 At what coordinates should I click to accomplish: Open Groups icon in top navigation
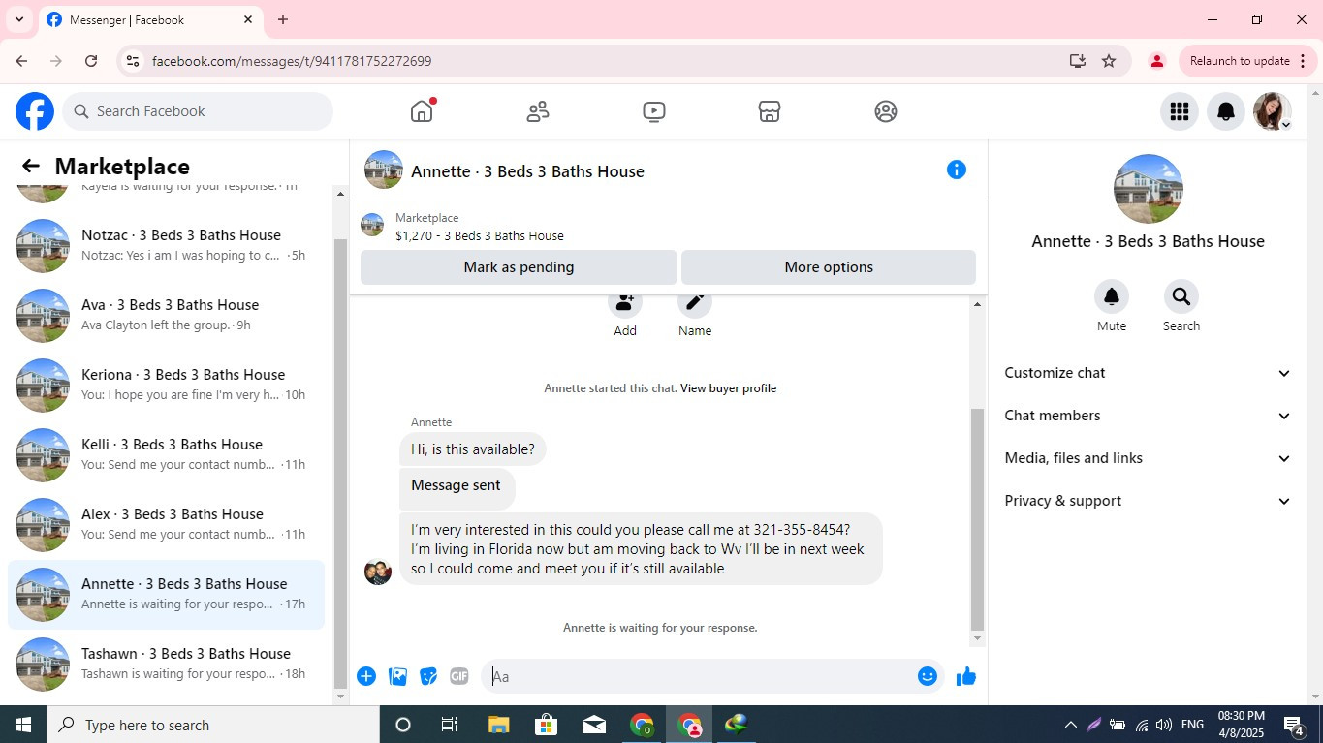[x=886, y=111]
